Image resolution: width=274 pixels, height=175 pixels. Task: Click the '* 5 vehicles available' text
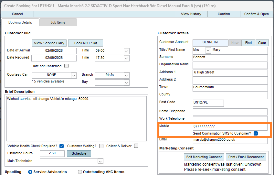48,82
